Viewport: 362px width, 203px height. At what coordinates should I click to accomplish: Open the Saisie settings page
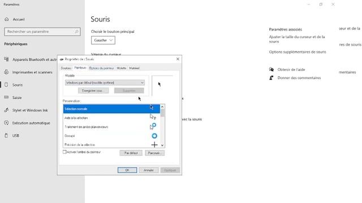(17, 98)
